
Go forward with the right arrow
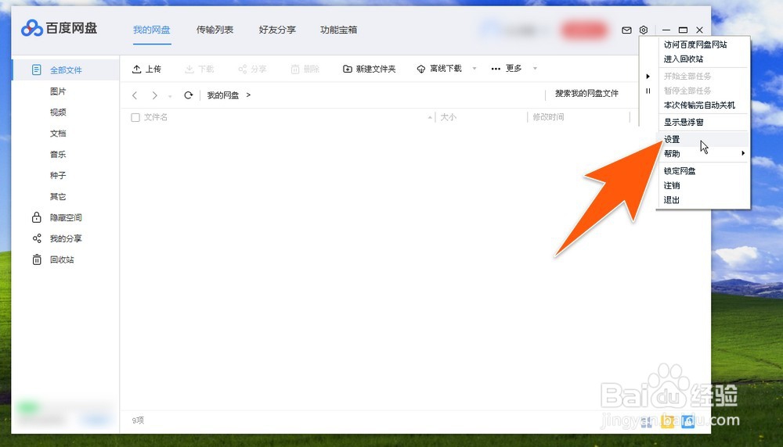154,95
